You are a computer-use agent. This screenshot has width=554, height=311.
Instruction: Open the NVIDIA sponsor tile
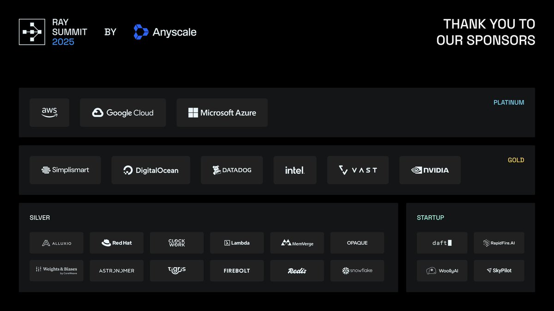pyautogui.click(x=430, y=170)
